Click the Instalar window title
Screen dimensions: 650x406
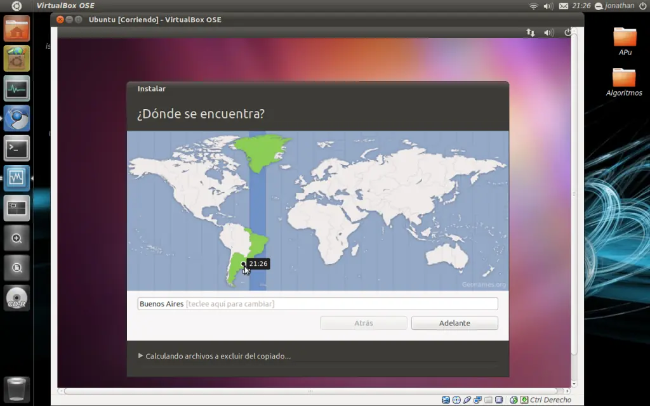click(151, 89)
